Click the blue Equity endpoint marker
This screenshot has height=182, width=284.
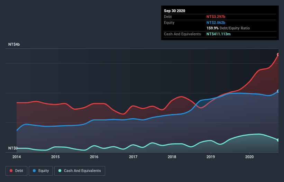(x=278, y=91)
